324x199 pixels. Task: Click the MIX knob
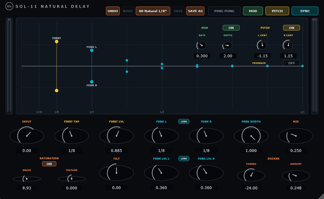(296, 135)
